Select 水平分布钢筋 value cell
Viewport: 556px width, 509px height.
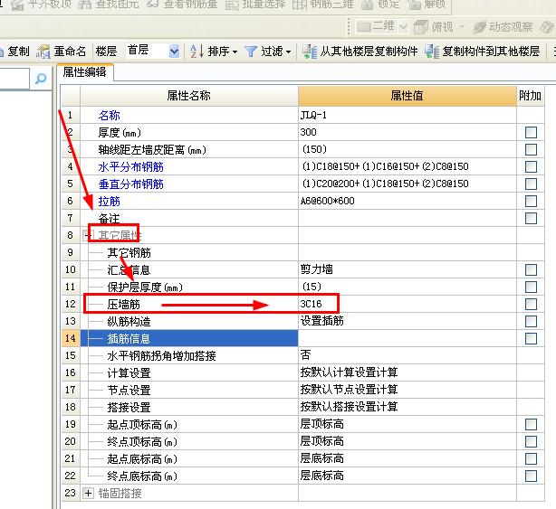pos(407,166)
